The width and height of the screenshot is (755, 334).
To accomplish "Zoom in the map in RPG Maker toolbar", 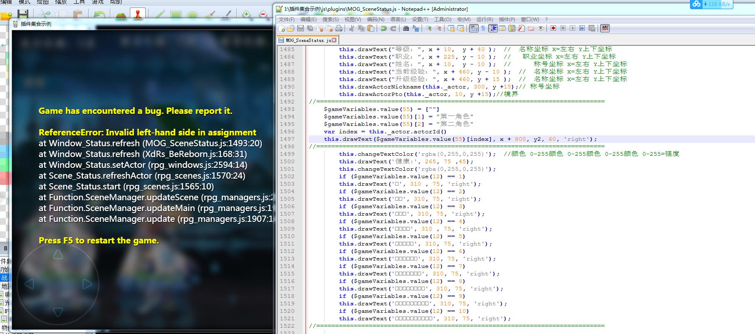I will tap(247, 15).
